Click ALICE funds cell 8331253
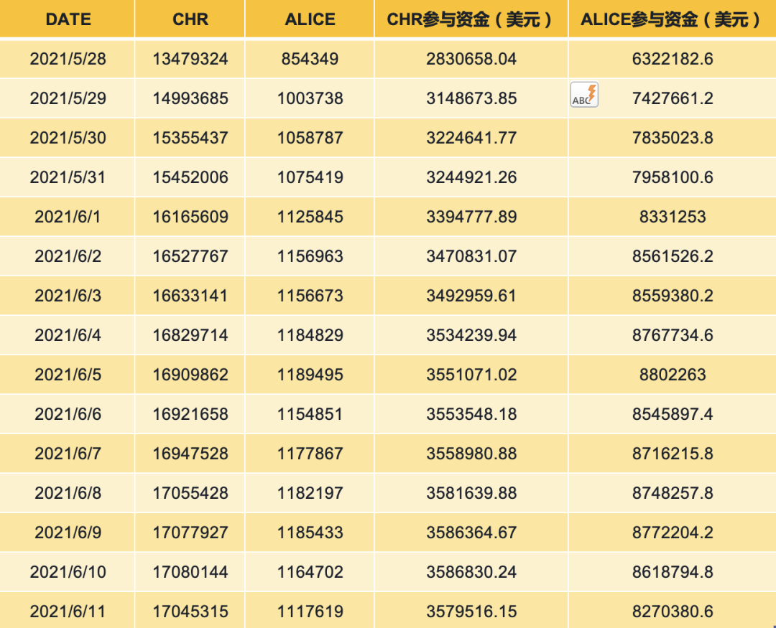The width and height of the screenshot is (776, 628). [x=673, y=217]
